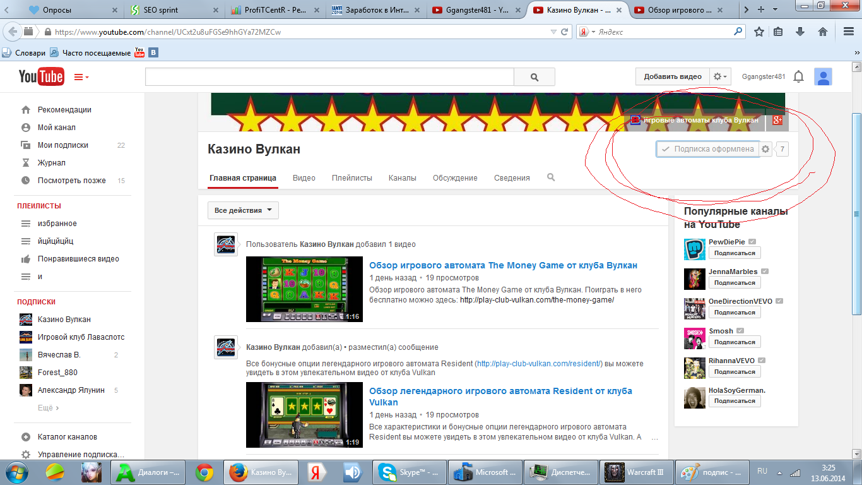Open the йцйцйцйц playlist
This screenshot has width=862, height=485.
[56, 241]
